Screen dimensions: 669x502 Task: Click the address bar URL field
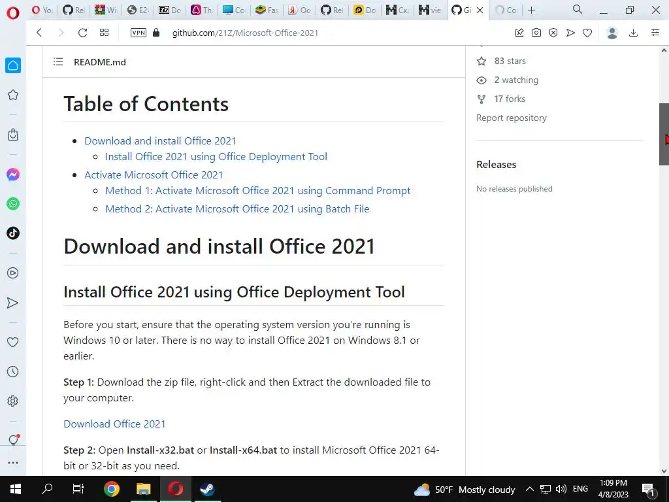click(246, 33)
